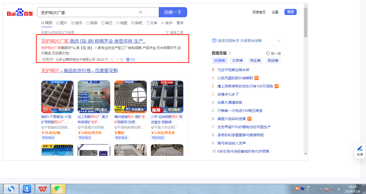Viewport: 366px width, 194px height.
Task: Click the 保障 shield badge
Action: pos(132,59)
